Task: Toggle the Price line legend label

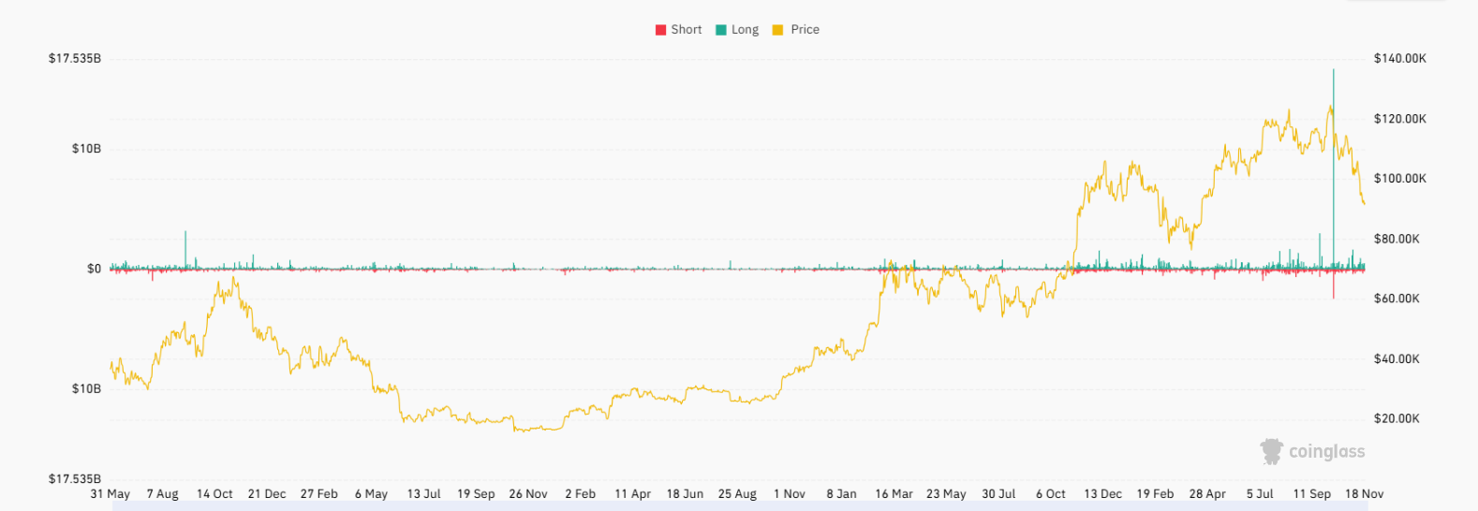Action: [805, 30]
